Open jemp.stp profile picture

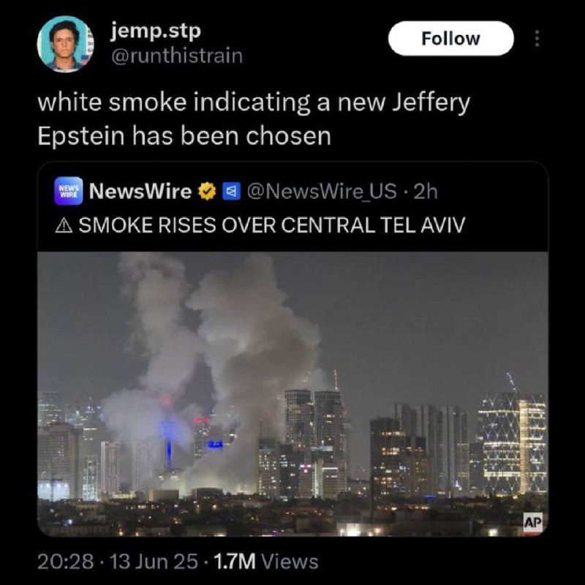pos(66,44)
